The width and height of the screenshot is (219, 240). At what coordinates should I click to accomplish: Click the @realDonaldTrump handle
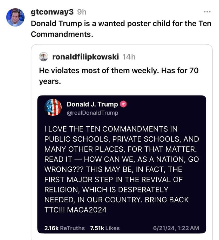[x=92, y=113]
